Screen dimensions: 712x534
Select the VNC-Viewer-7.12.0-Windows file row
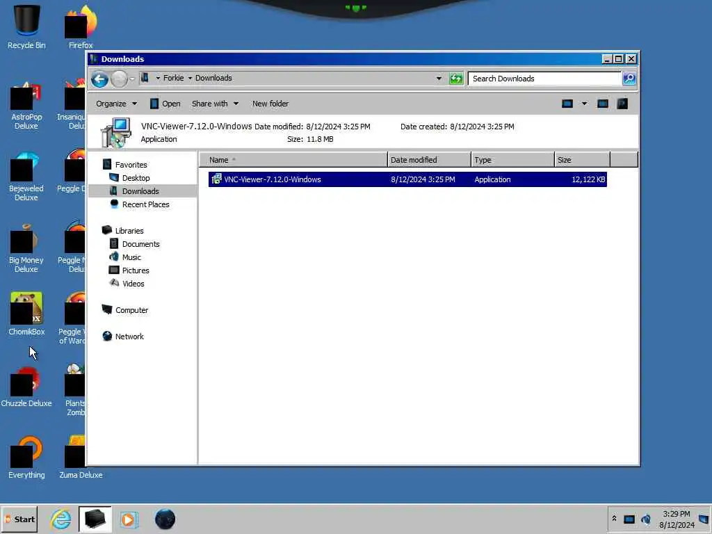(x=407, y=179)
